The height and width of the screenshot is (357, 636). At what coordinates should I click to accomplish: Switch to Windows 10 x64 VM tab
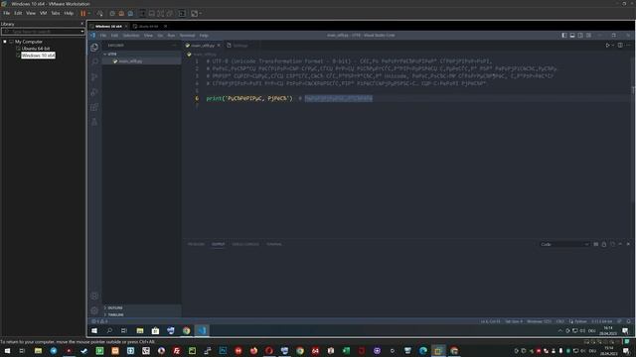point(108,27)
